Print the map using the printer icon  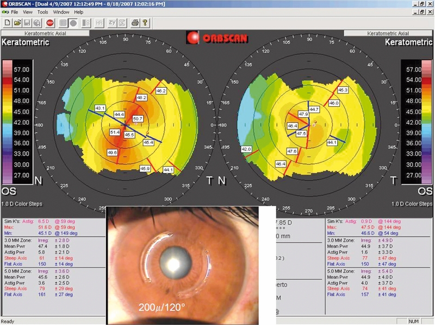point(135,23)
